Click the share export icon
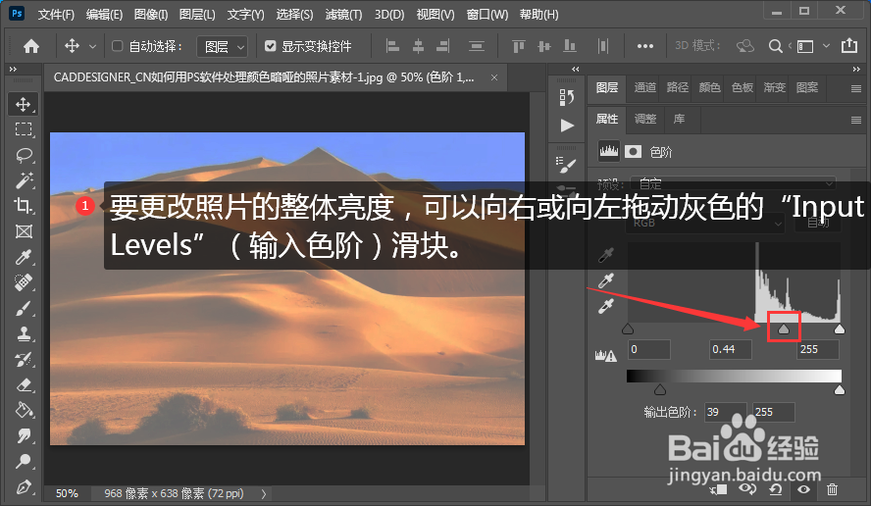Image resolution: width=871 pixels, height=506 pixels. coord(849,45)
